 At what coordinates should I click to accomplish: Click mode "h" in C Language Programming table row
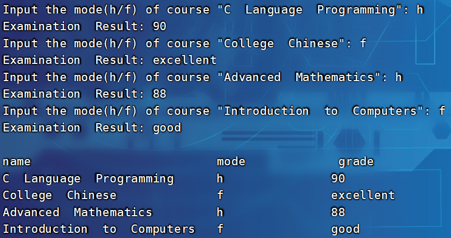[220, 179]
